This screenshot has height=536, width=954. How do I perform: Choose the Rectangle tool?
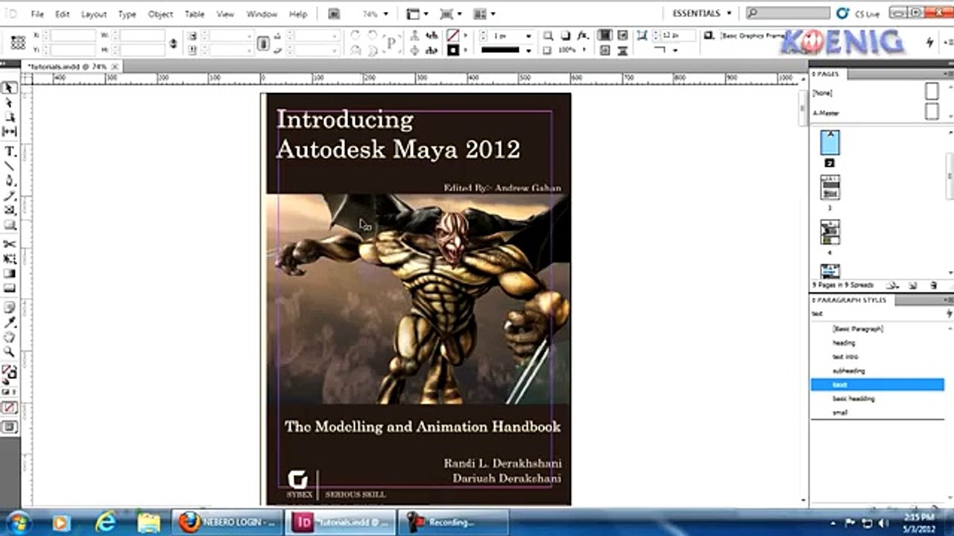coord(10,224)
